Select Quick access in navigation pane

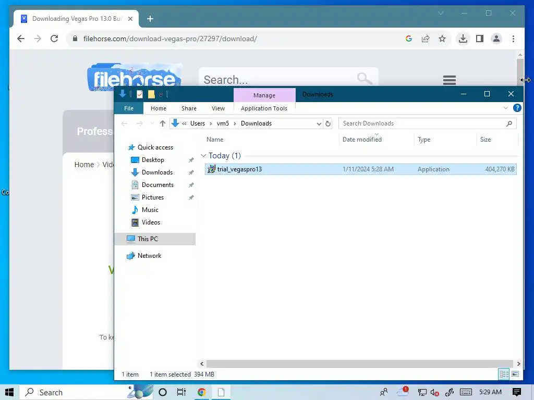pyautogui.click(x=155, y=147)
